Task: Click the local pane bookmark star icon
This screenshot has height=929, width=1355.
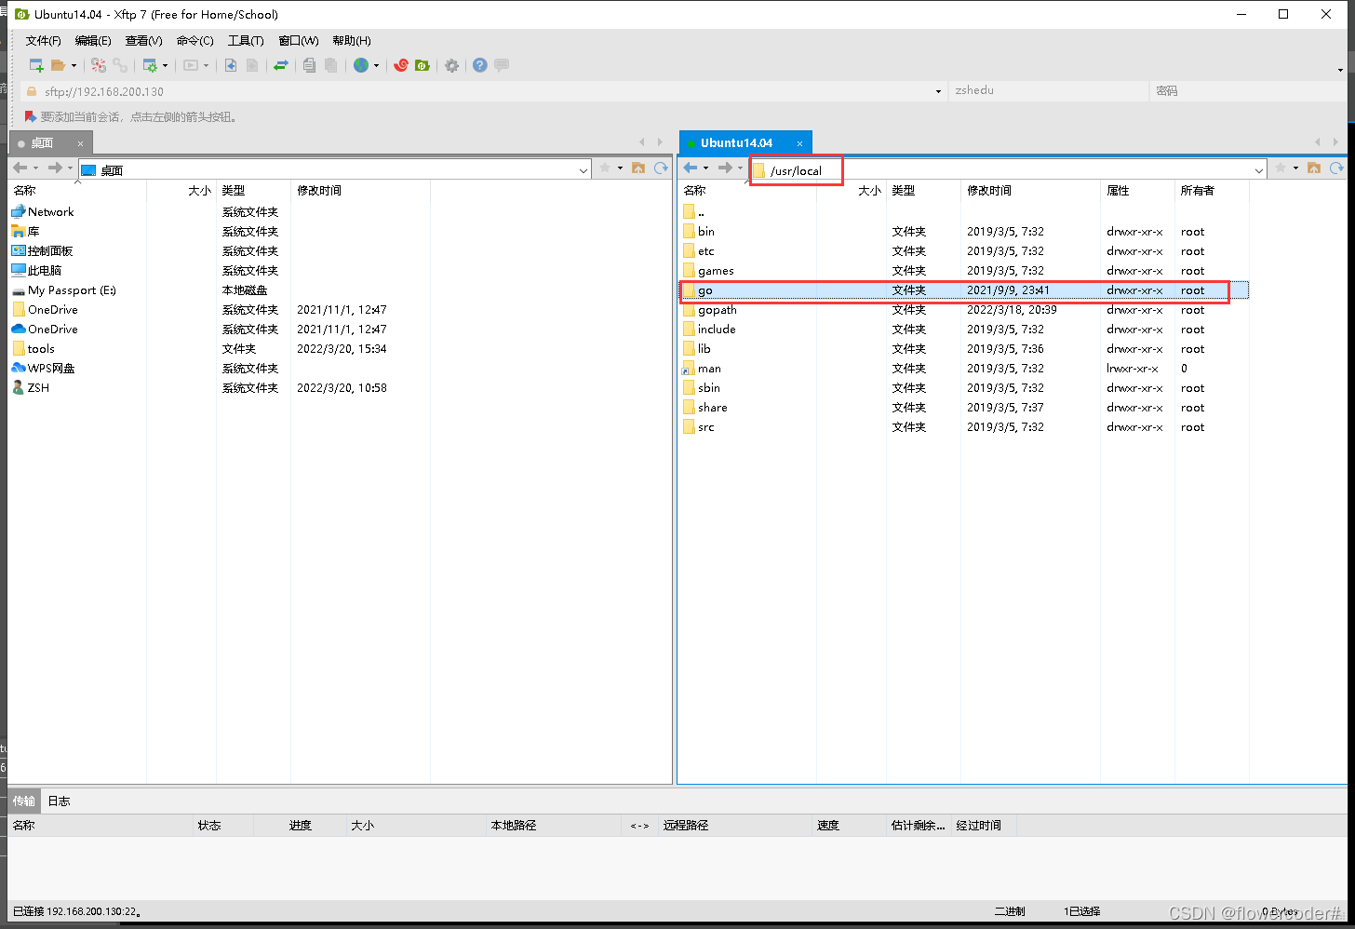Action: 605,168
